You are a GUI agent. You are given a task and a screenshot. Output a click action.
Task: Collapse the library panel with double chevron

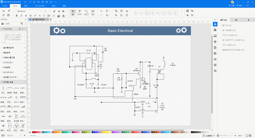point(25,20)
